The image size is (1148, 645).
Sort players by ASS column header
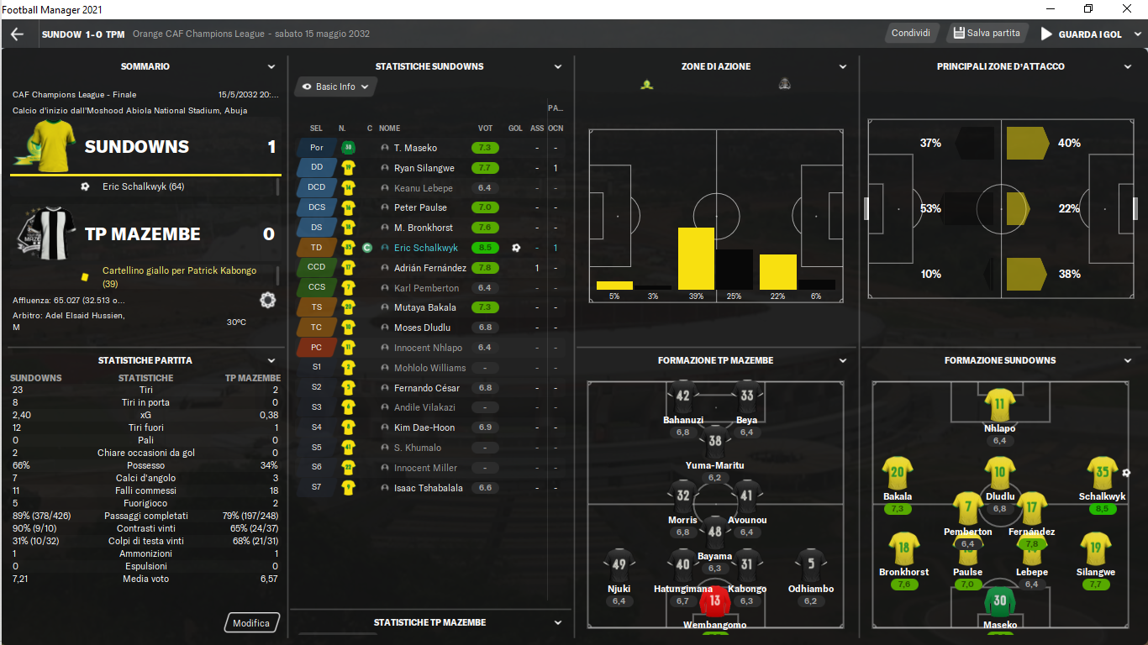(x=537, y=128)
